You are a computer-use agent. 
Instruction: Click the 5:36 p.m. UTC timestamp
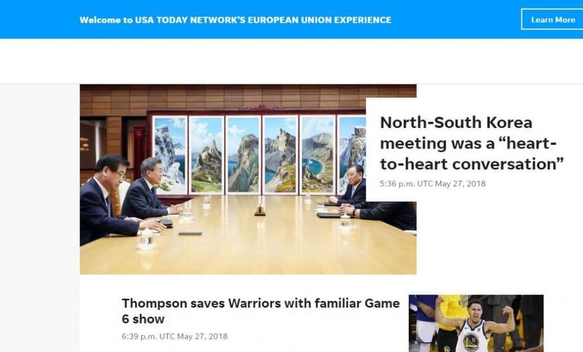[x=433, y=184]
